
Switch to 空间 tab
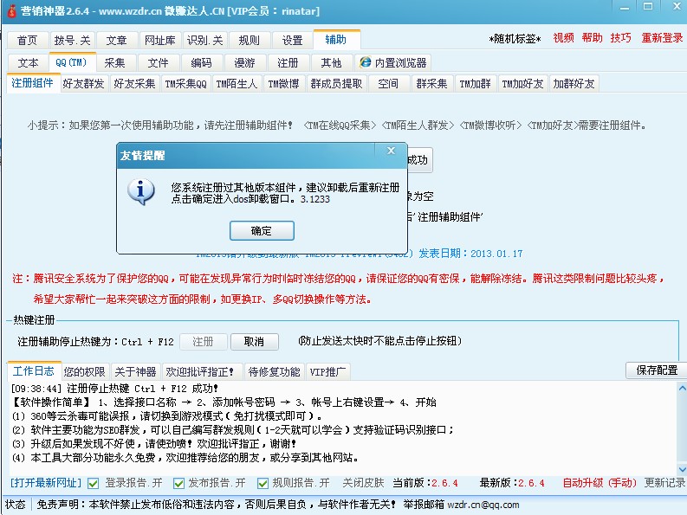388,83
